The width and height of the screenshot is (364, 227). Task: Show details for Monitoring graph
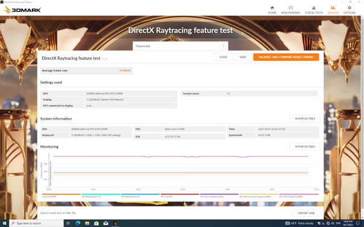pos(304,146)
